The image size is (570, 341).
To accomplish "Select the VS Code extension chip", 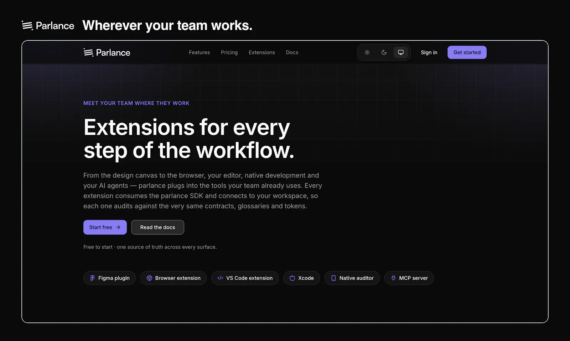I will (245, 278).
